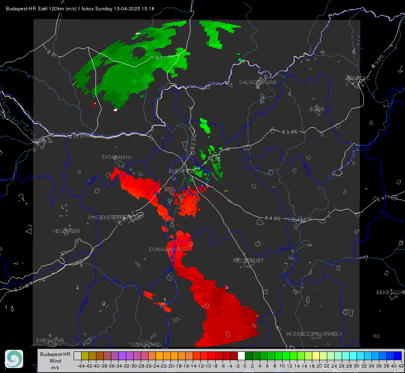Click the legend value label 0
405x373 pixels.
[245, 366]
